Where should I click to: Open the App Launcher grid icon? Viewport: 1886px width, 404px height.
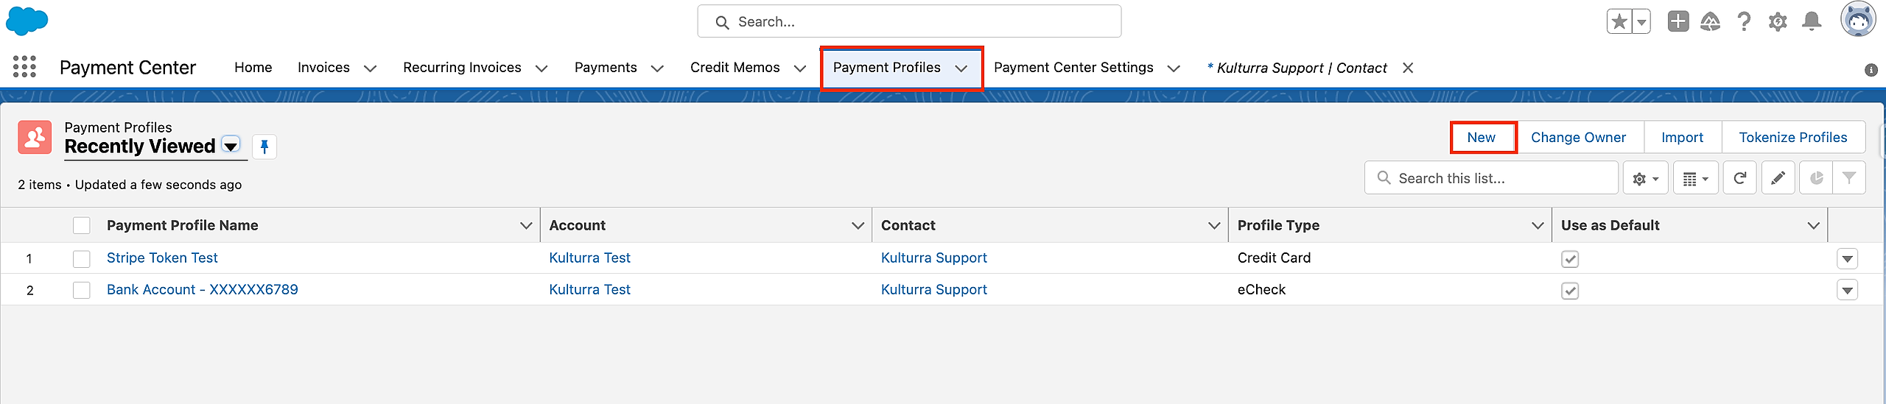[24, 67]
